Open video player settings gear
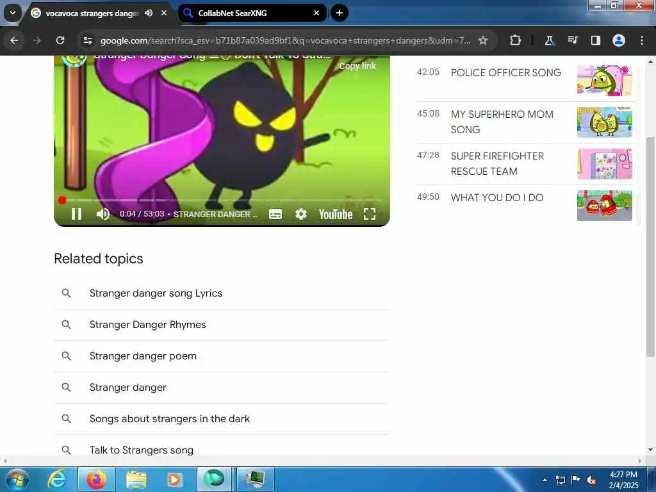 [301, 214]
